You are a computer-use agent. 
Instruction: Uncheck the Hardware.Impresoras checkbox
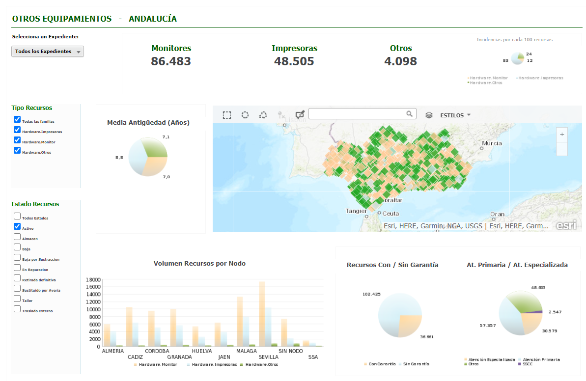point(17,130)
